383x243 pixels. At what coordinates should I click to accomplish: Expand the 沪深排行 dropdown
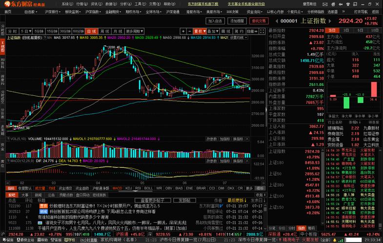tap(53, 12)
